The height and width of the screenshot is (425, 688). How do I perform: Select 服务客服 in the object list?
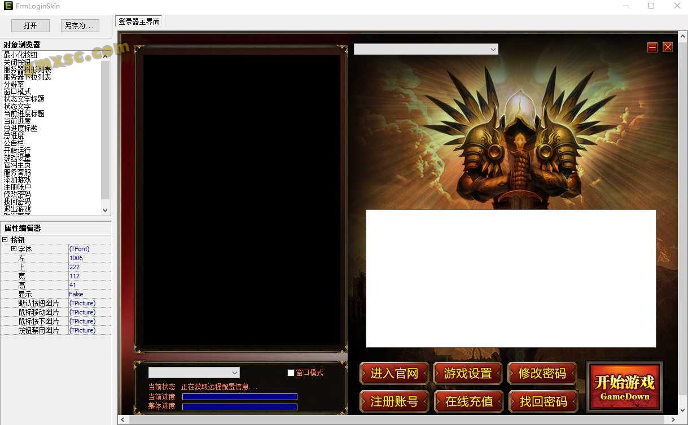[17, 172]
